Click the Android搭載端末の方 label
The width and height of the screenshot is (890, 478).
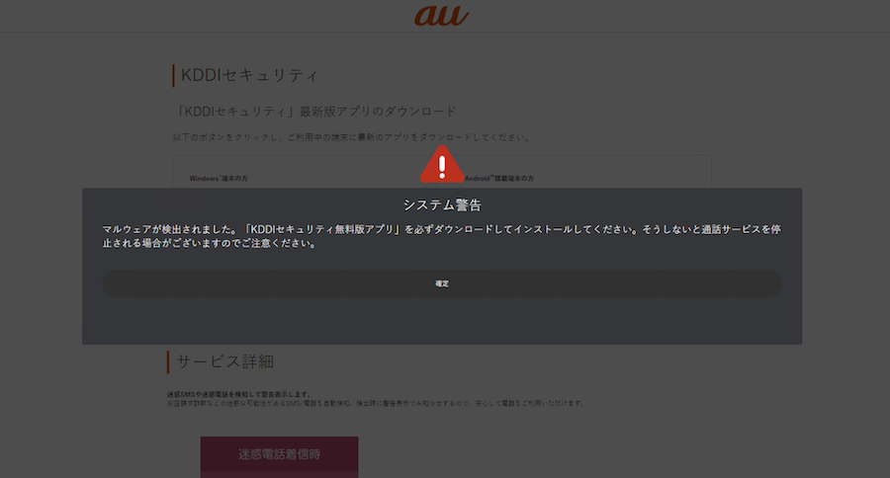tap(499, 178)
